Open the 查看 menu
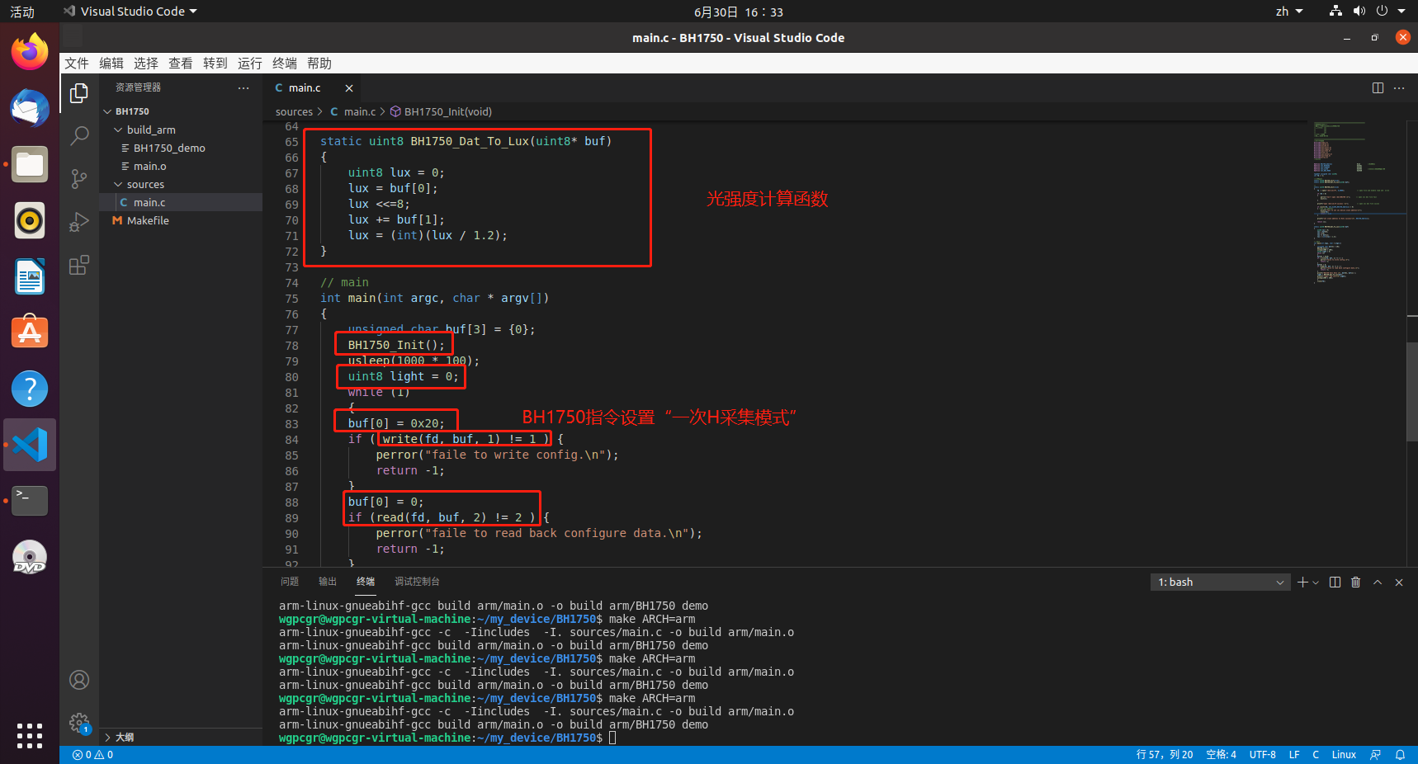This screenshot has width=1418, height=764. click(x=181, y=64)
